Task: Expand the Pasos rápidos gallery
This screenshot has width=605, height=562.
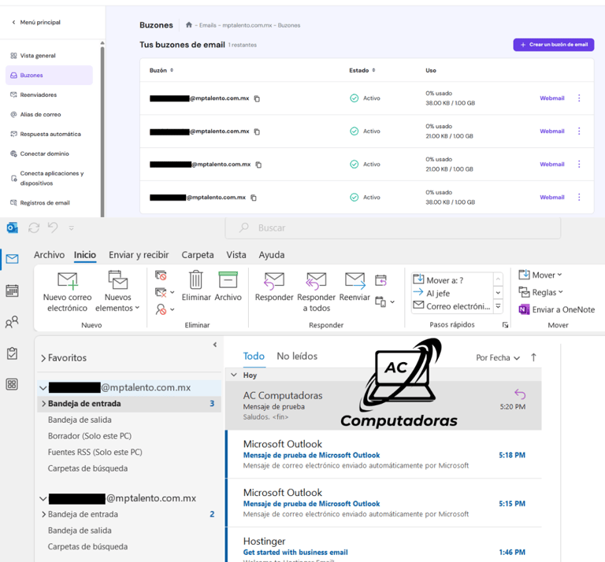Action: pos(498,306)
